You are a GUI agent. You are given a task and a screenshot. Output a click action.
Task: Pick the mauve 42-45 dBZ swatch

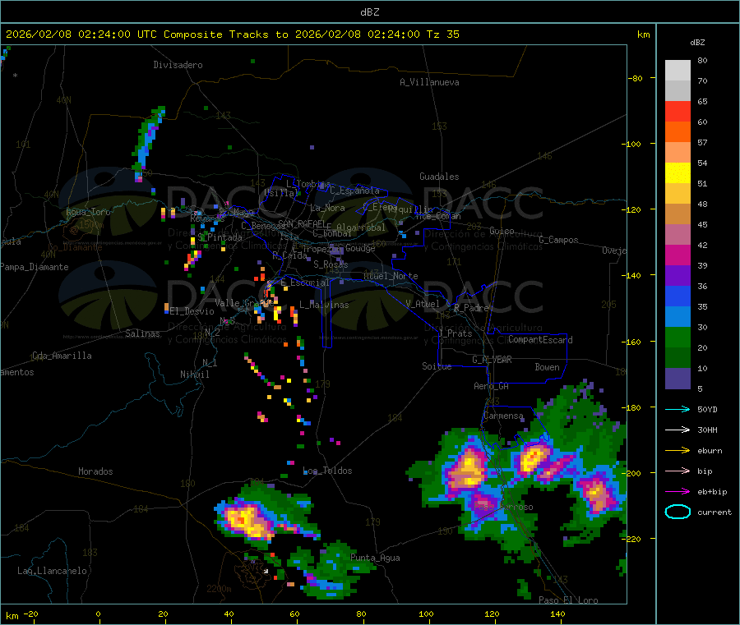point(678,235)
